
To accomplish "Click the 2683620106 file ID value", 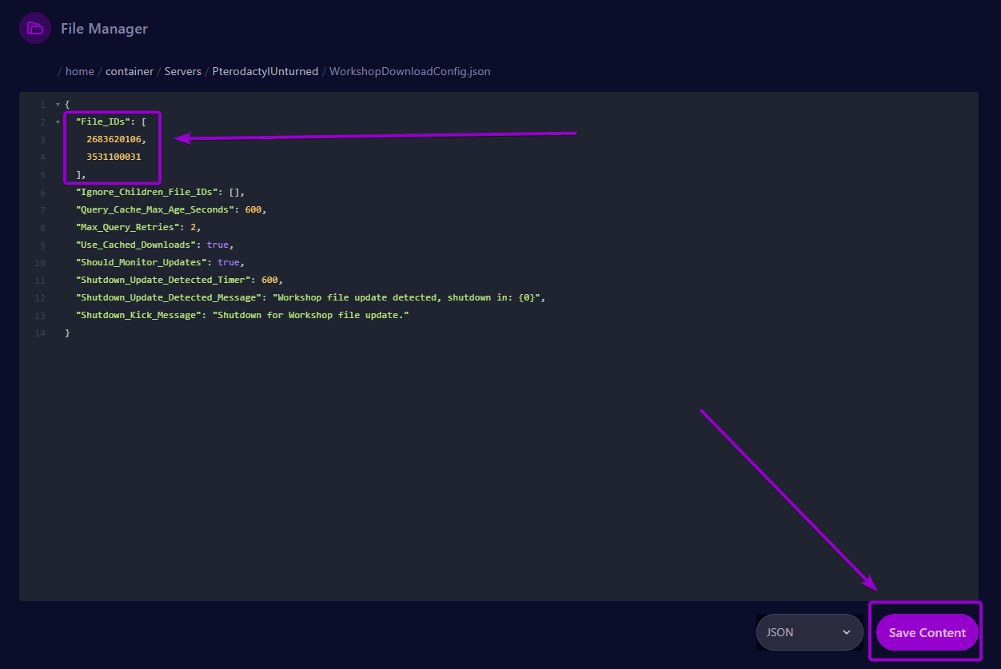I will (x=114, y=139).
